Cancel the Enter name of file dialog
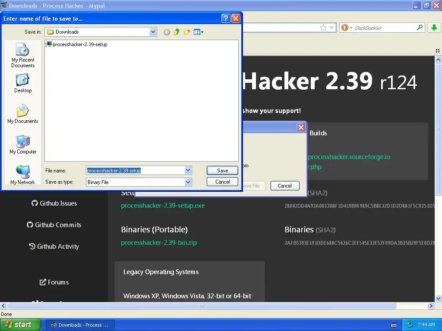This screenshot has height=331, width=442. (x=222, y=182)
